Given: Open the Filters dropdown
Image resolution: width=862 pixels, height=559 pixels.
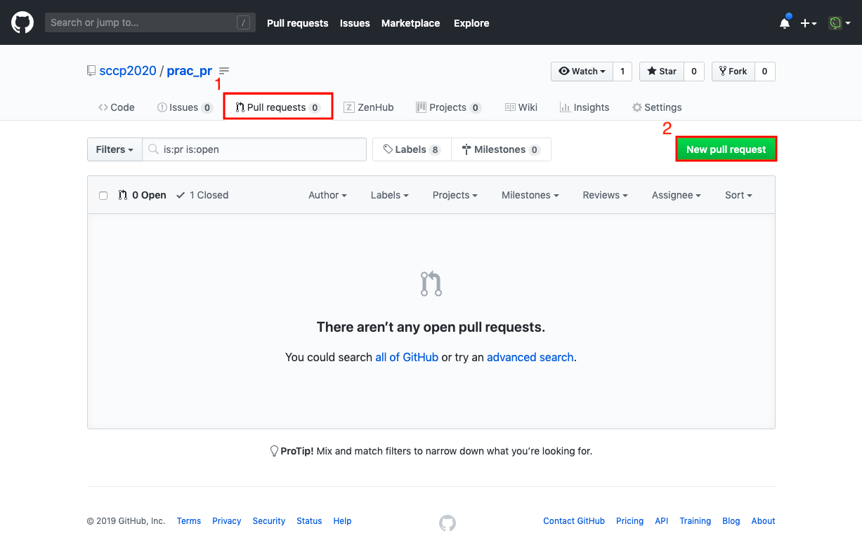Looking at the screenshot, I should pos(115,149).
